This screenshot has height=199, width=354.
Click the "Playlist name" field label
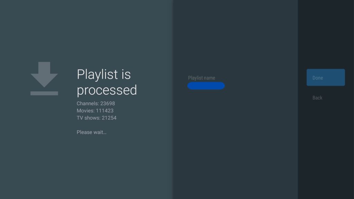coord(202,78)
